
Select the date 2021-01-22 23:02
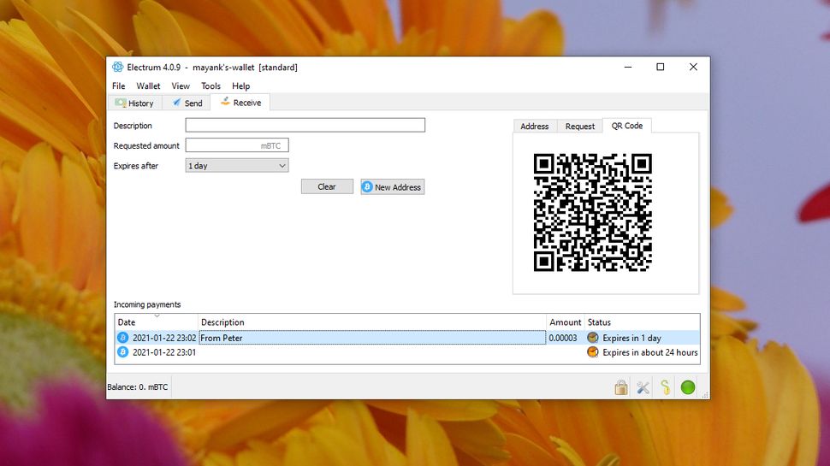tap(164, 338)
